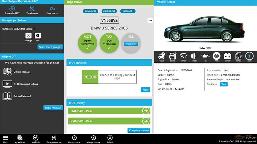Image resolution: width=257 pixels, height=144 pixels.
Task: Click the Show manuals button
Action: 53,108
